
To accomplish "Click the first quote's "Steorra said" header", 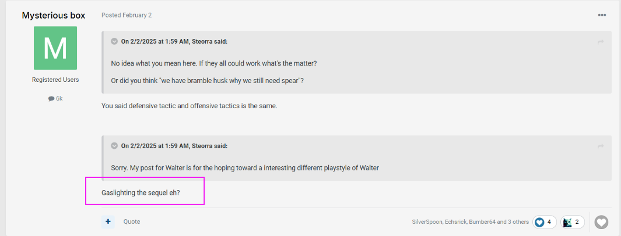I will (x=174, y=41).
